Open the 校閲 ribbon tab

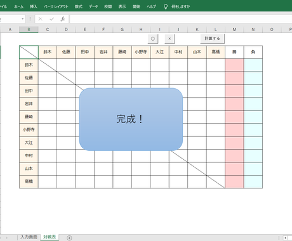[108, 6]
